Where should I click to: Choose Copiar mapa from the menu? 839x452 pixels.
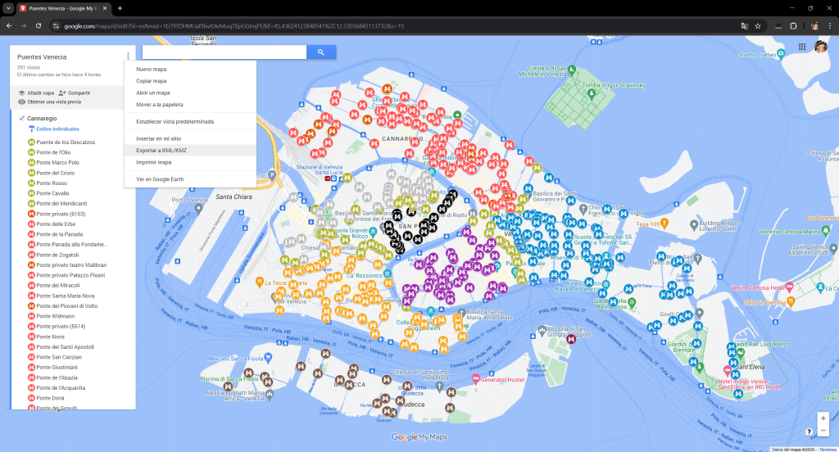[x=152, y=81]
